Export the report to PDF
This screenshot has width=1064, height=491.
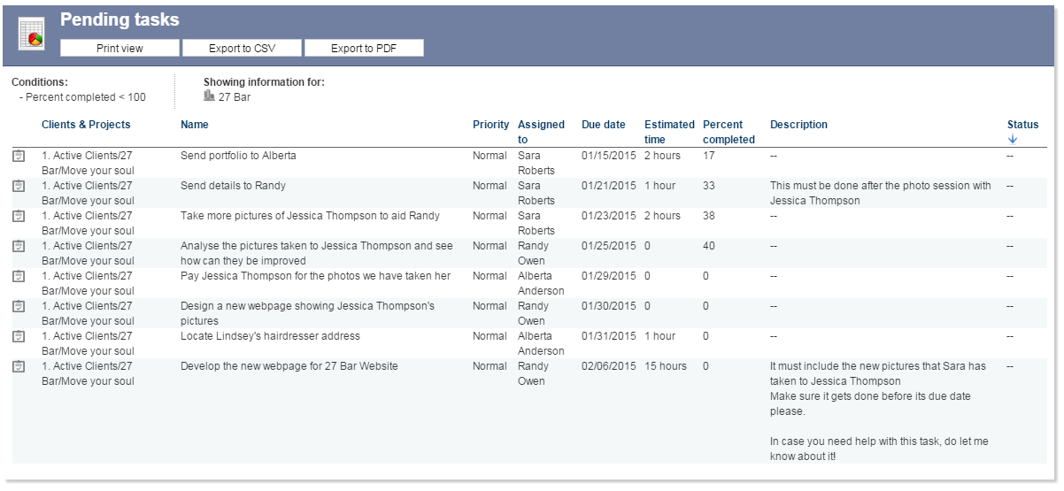[364, 48]
